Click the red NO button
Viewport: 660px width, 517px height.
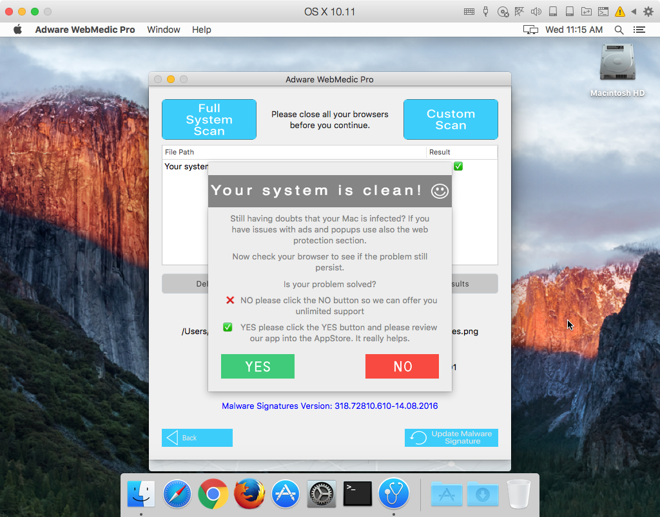click(x=402, y=366)
